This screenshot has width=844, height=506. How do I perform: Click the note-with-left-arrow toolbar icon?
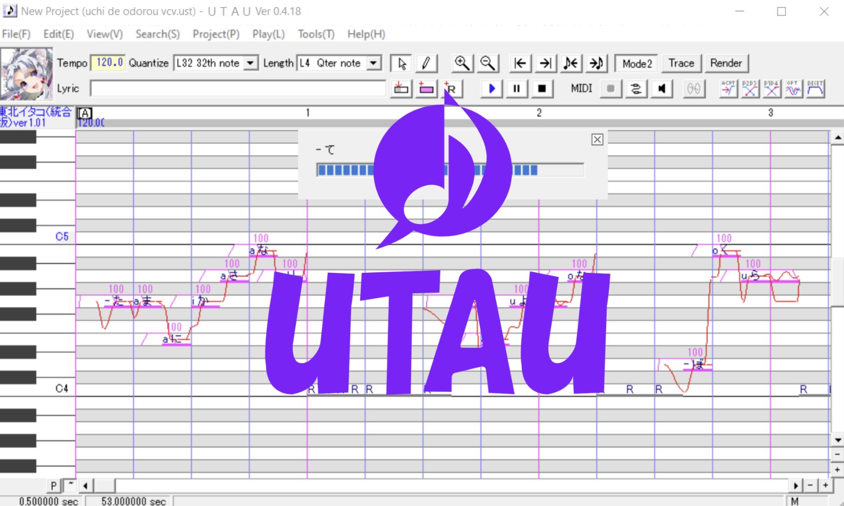coord(571,63)
